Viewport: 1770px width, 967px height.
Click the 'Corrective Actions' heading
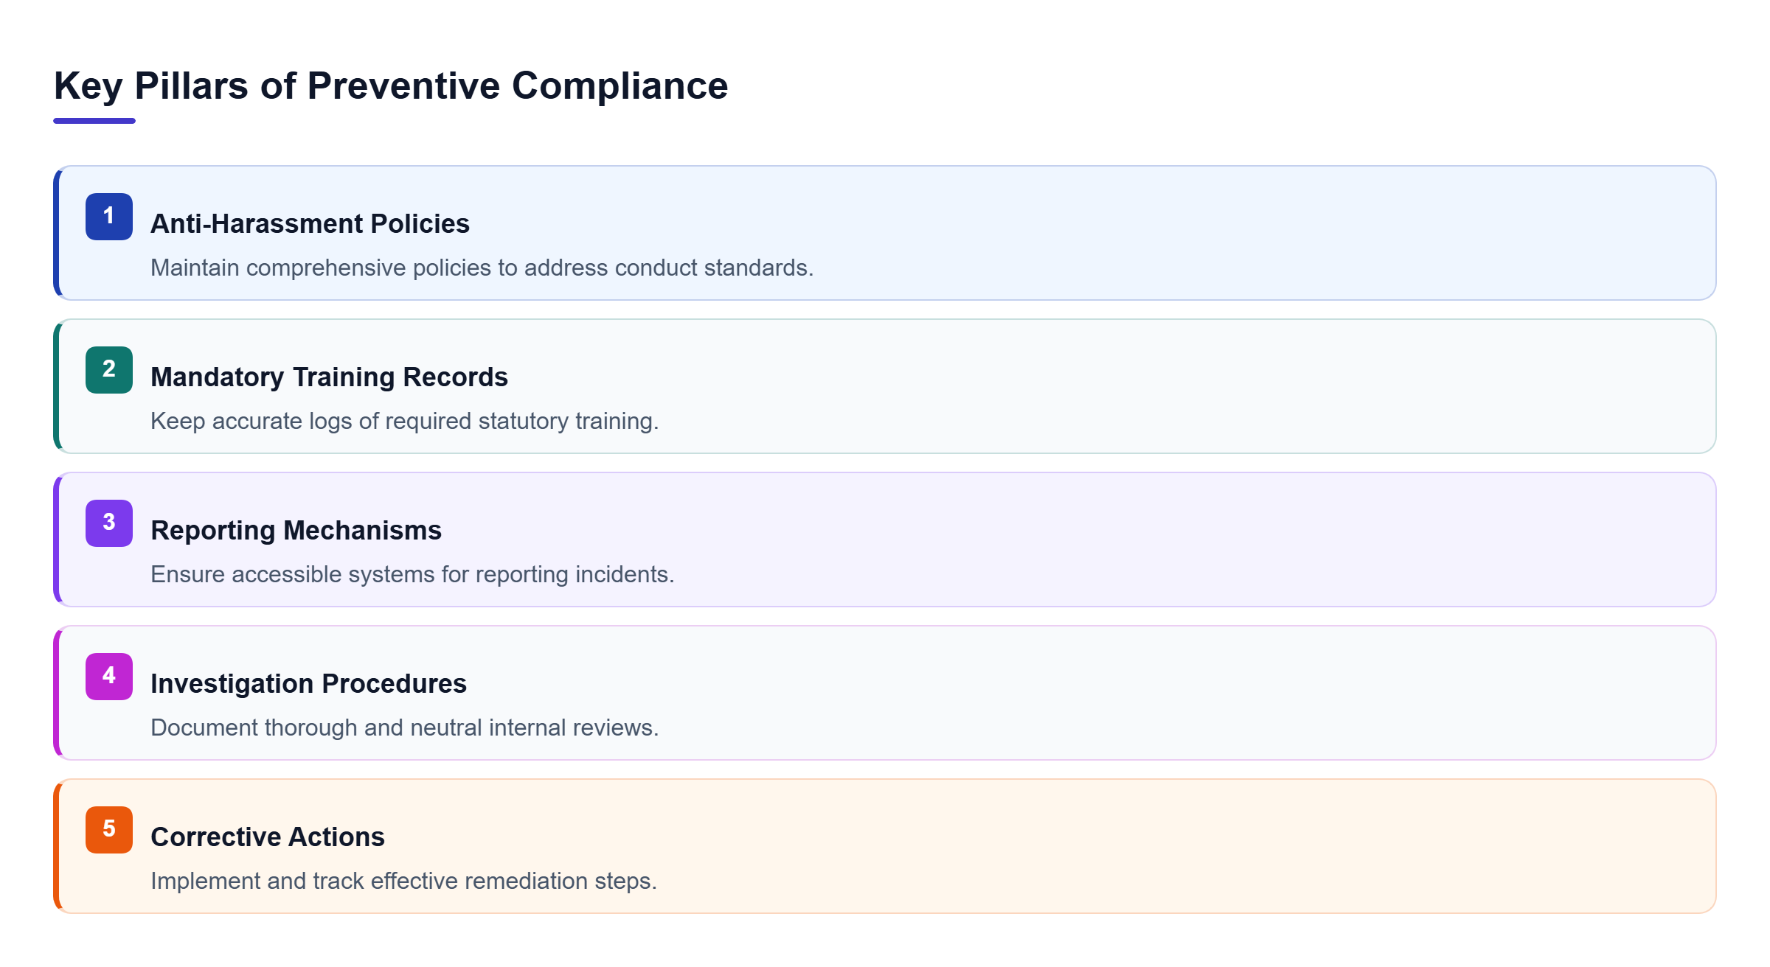(x=268, y=837)
